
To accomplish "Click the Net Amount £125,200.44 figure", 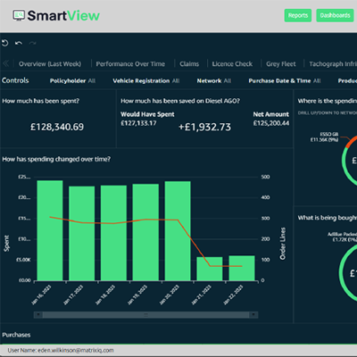I will [271, 123].
